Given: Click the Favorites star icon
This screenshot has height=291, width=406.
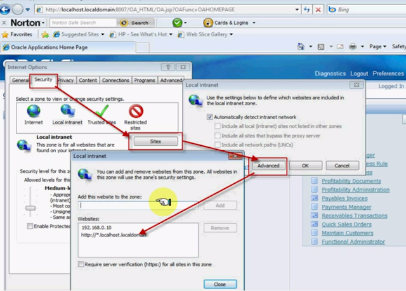Looking at the screenshot, I should 5,34.
